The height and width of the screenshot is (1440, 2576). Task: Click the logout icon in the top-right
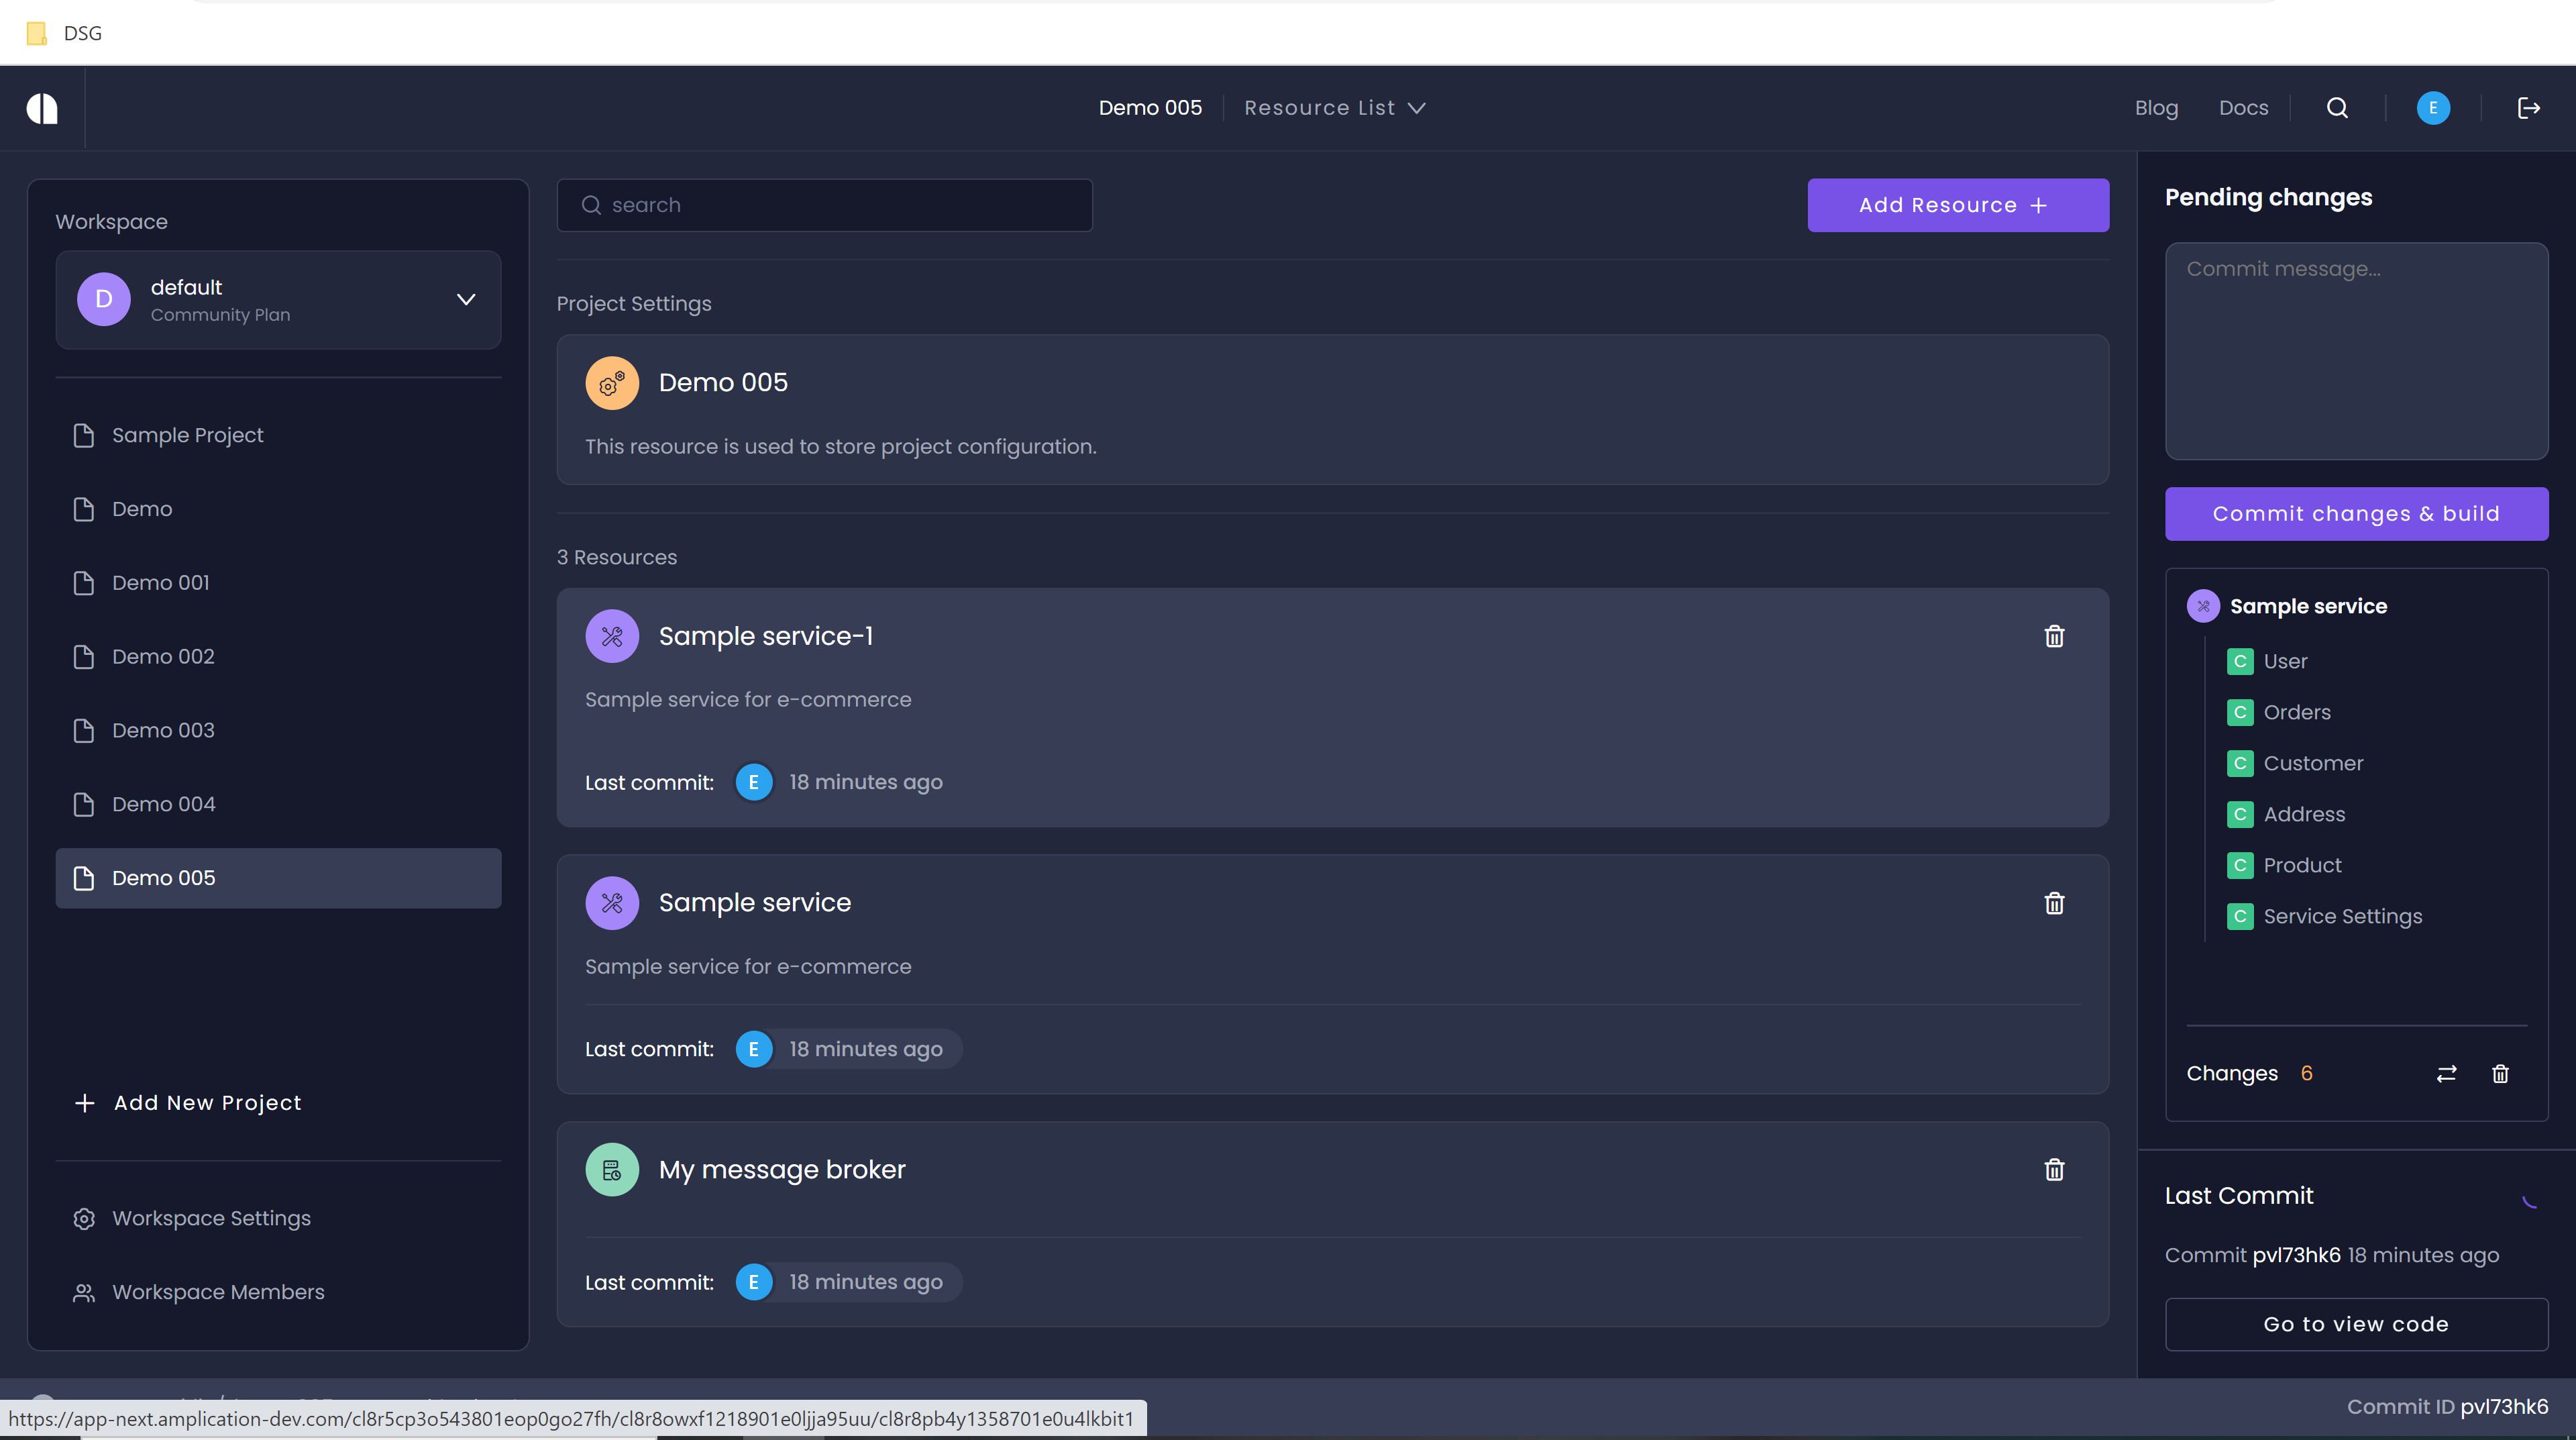(x=2529, y=108)
